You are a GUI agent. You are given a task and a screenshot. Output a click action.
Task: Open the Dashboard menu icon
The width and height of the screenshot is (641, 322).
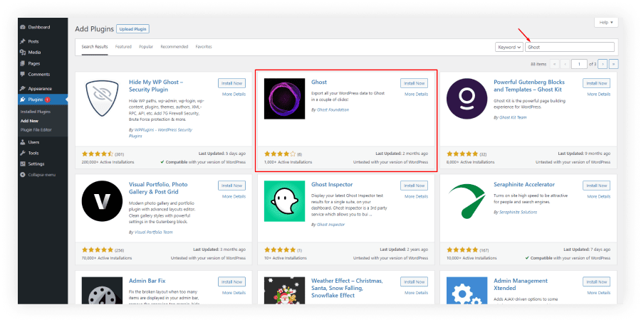click(23, 27)
